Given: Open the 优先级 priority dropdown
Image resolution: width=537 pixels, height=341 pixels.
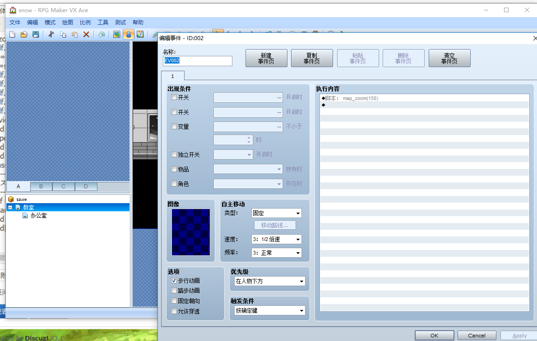Looking at the screenshot, I should coord(301,281).
